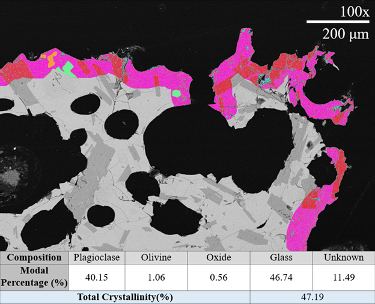Click the white scale bar line
375x304 pixels.
pos(338,22)
